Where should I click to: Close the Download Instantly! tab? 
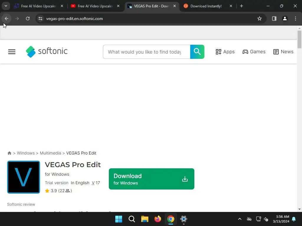[x=231, y=6]
